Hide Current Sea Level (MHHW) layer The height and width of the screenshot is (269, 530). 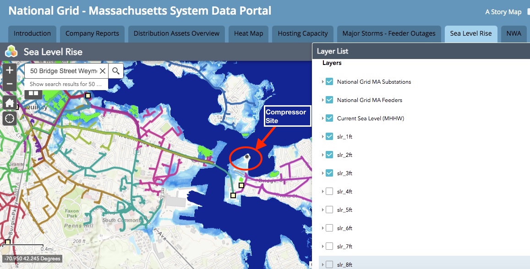coord(329,118)
